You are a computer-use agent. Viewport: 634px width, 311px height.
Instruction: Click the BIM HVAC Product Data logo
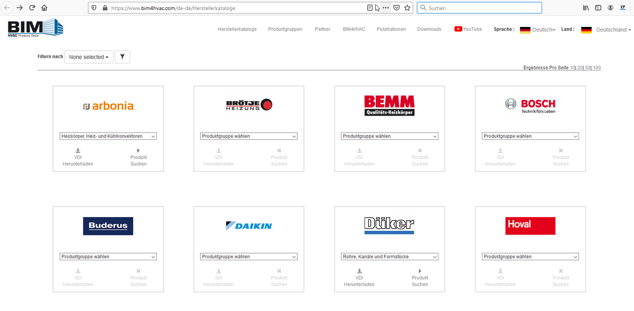(x=35, y=29)
